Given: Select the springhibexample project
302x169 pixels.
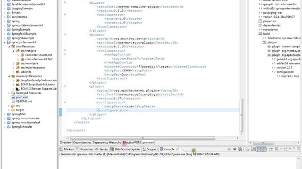Looking at the screenshot, I should (x=23, y=38).
